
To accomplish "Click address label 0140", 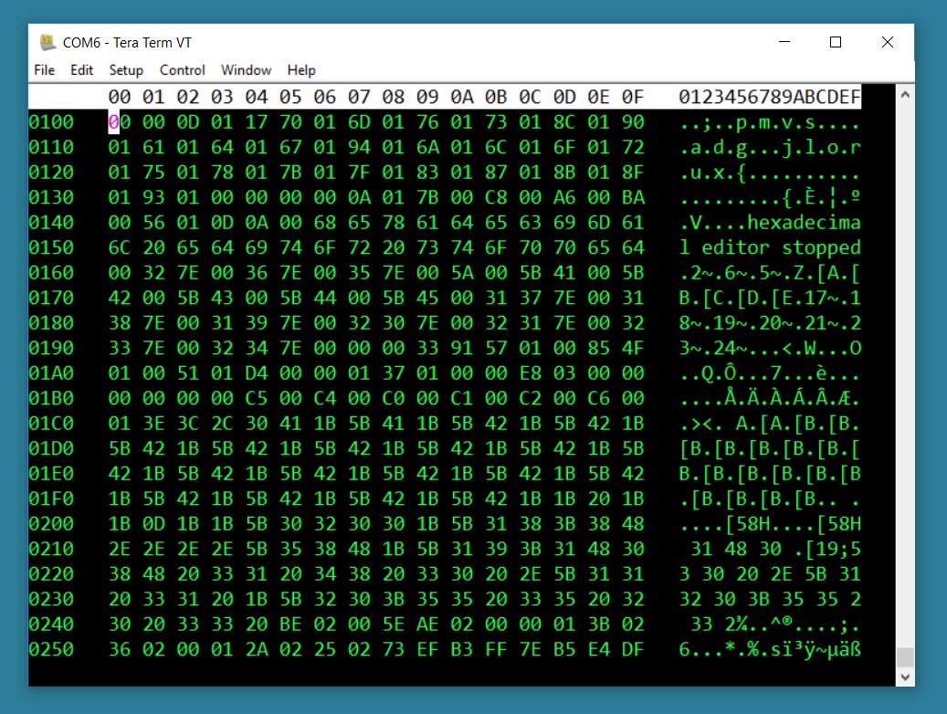I will (x=51, y=223).
